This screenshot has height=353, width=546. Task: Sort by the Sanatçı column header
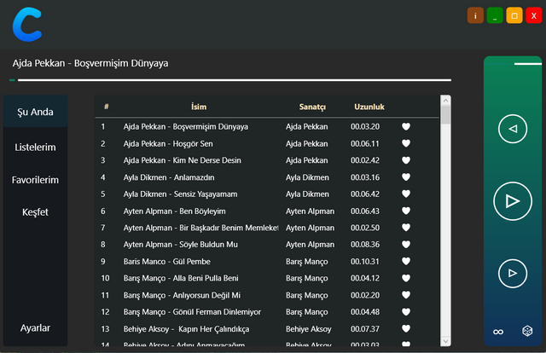[312, 107]
